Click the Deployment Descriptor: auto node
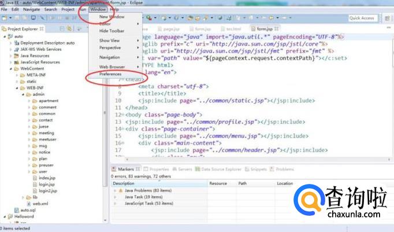The height and width of the screenshot is (232, 394). coord(47,43)
